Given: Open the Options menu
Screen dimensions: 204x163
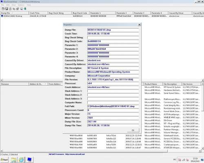Looking at the screenshot, I should pos(21,5).
